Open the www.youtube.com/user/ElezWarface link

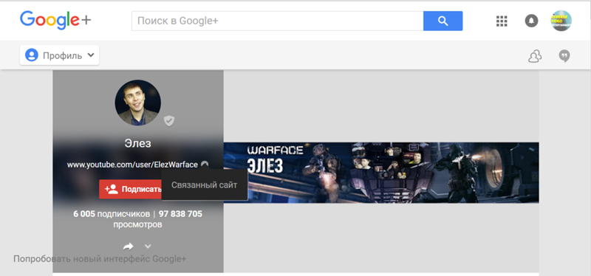coord(132,165)
